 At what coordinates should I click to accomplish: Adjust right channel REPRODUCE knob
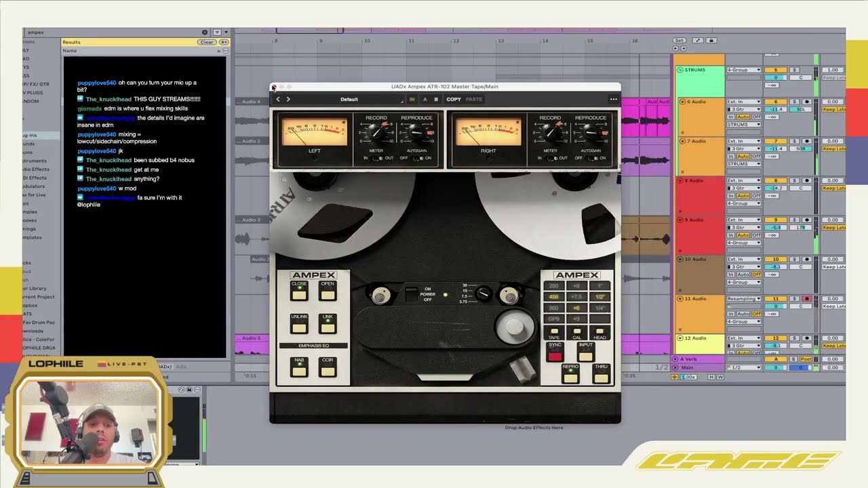click(x=591, y=131)
